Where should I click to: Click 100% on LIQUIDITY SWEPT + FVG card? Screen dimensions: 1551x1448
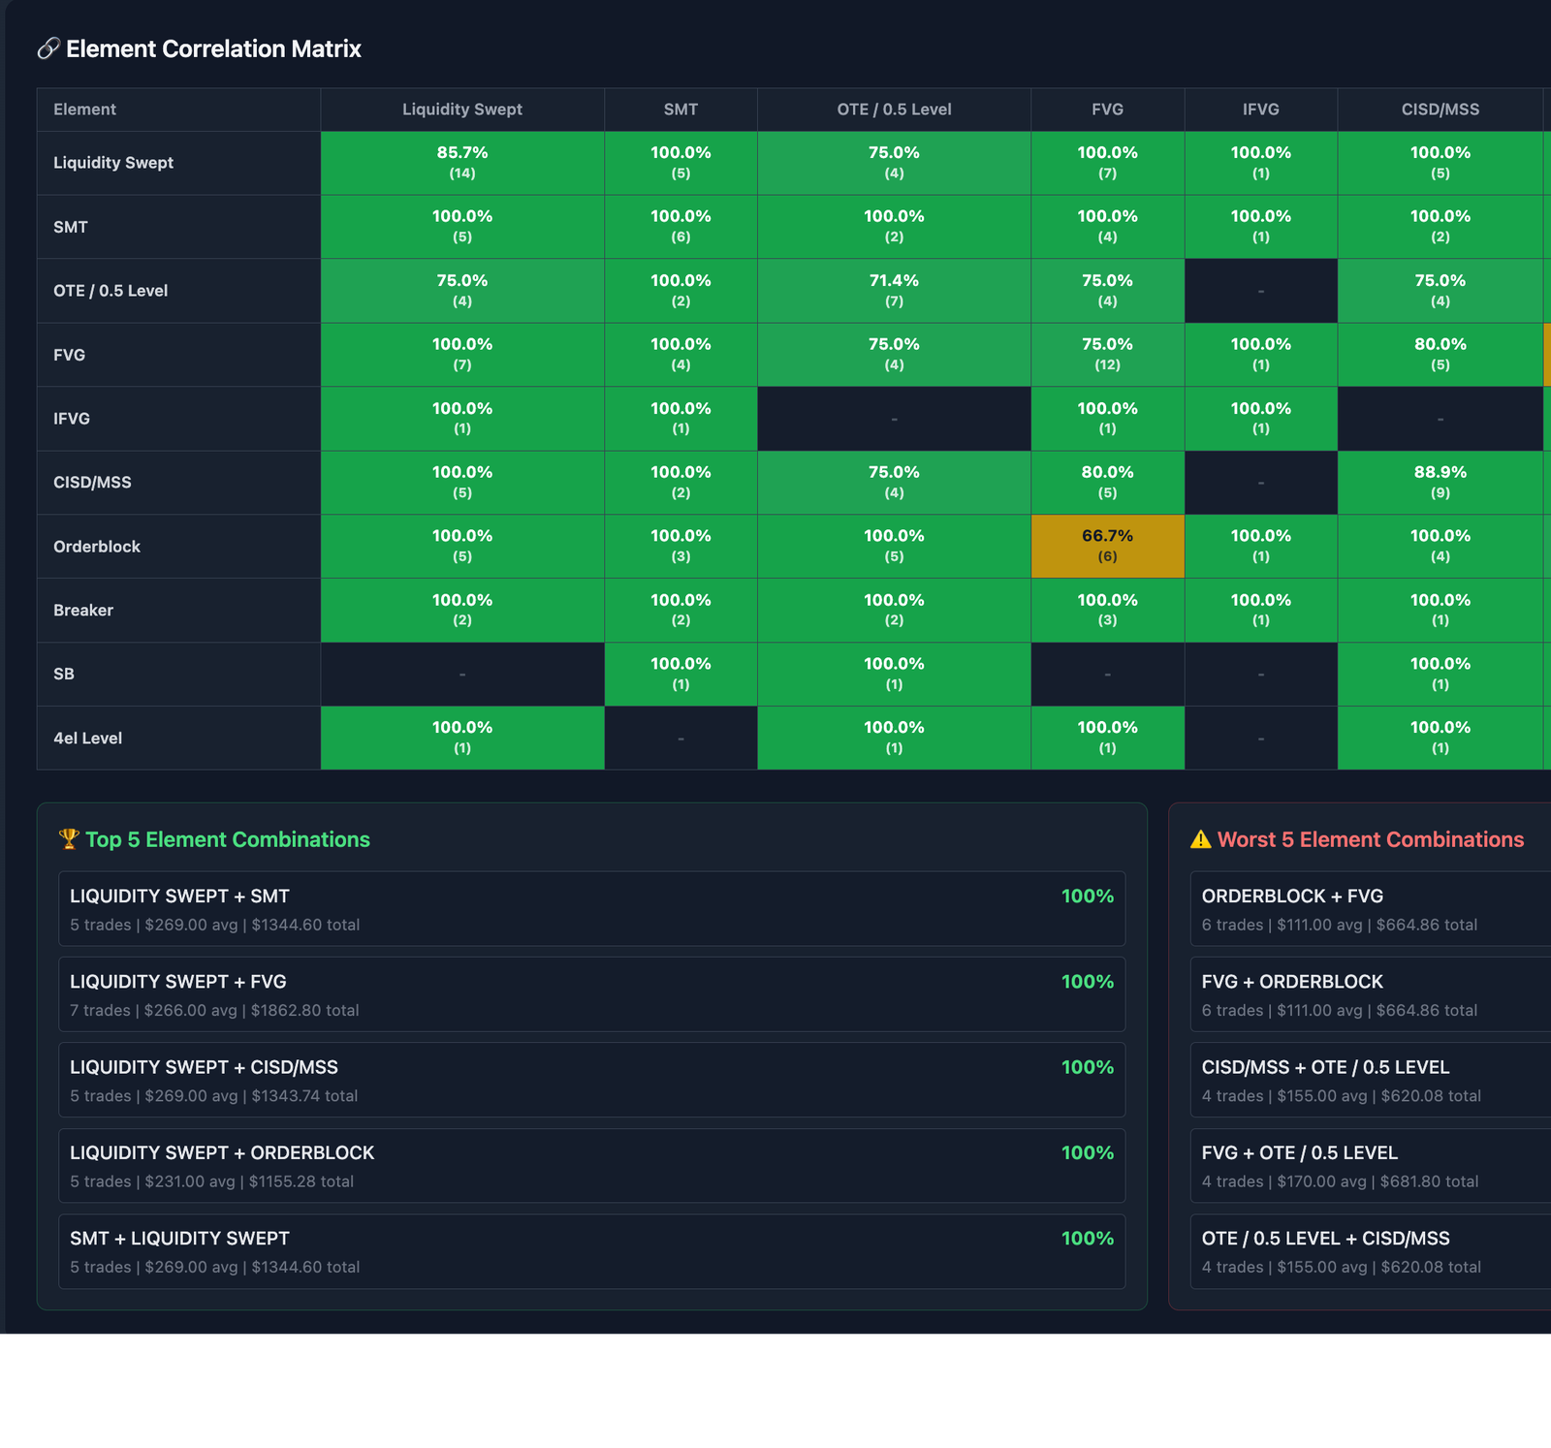tap(1088, 982)
